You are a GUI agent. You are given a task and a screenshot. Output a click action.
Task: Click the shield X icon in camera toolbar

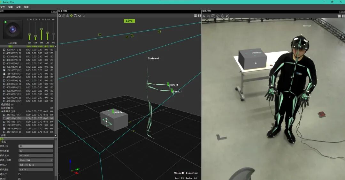[x=223, y=16]
